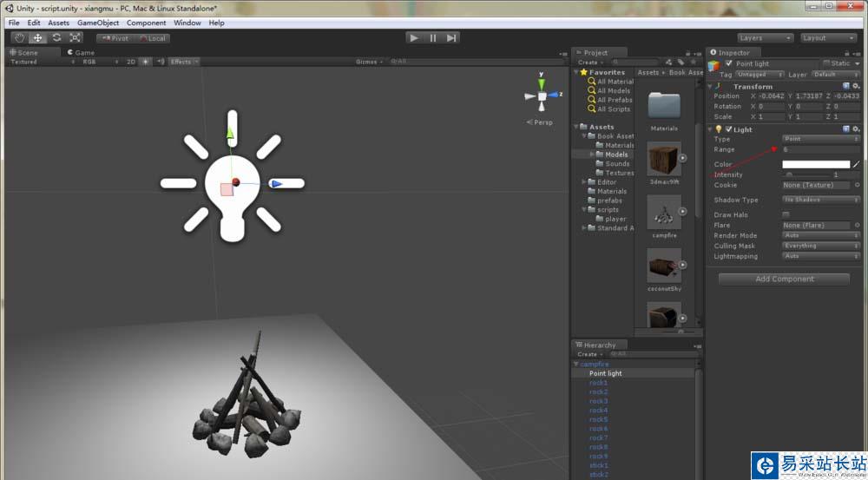Expand campfire asset with its arrow button
This screenshot has height=480, width=868.
(x=682, y=212)
